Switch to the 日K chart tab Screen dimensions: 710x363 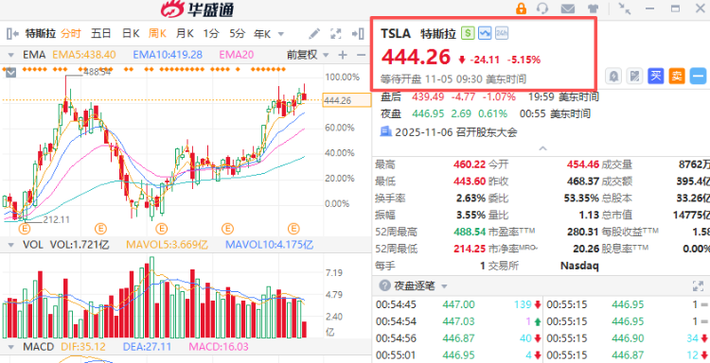131,33
